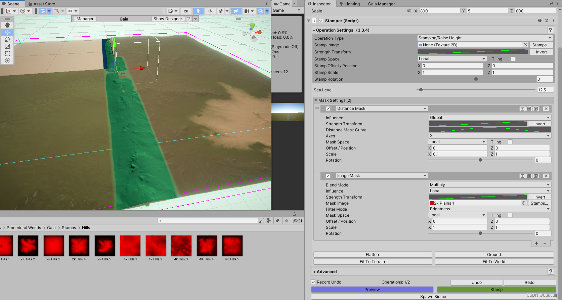This screenshot has width=562, height=300.
Task: Open Stamp Space Local dropdown
Action: tap(452, 59)
